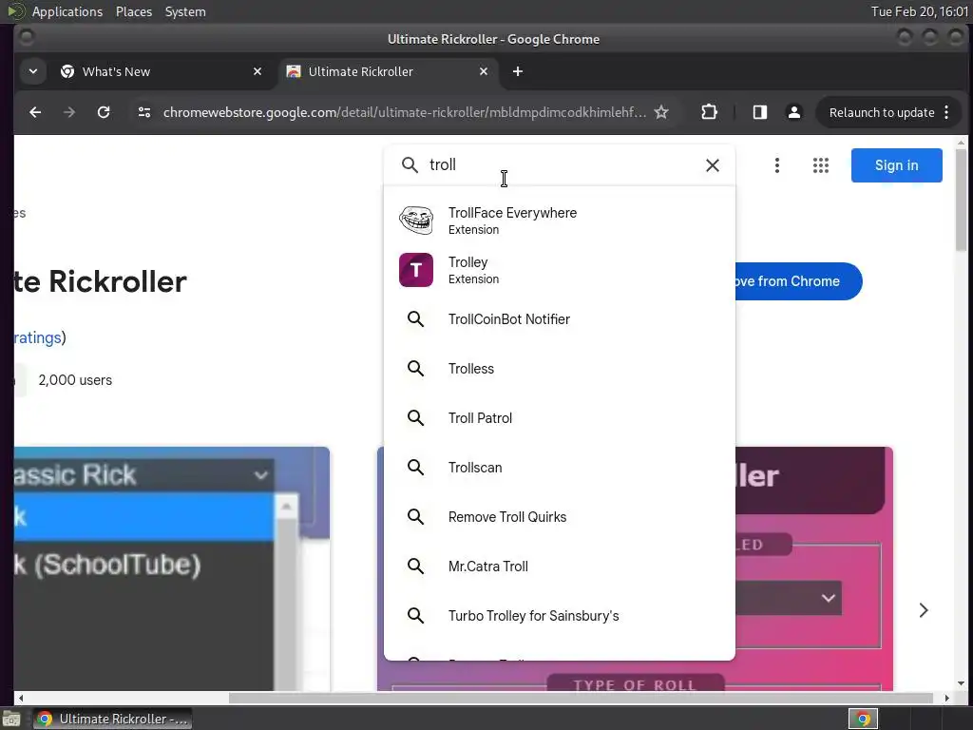Choose the Mr.Catra Troll suggestion
The width and height of the screenshot is (973, 730).
point(560,567)
